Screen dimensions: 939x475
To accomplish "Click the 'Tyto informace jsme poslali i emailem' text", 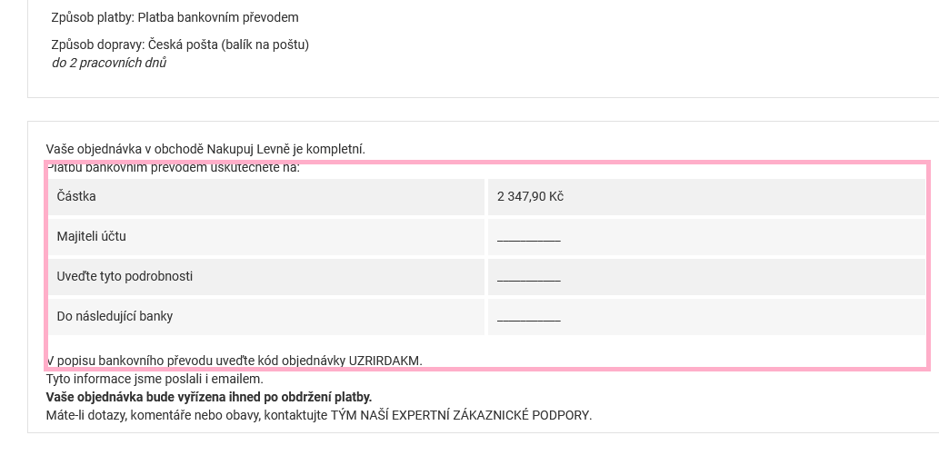I will tap(155, 379).
